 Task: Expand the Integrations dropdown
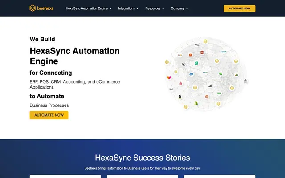pos(128,8)
